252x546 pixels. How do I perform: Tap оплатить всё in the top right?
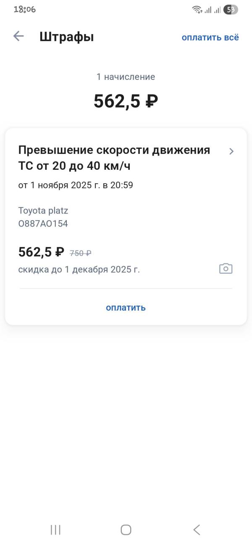[x=210, y=37]
